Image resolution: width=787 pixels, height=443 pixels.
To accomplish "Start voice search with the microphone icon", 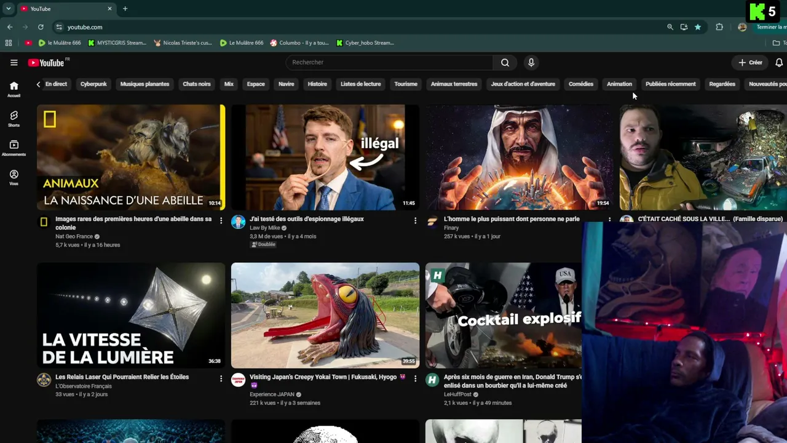I will click(x=531, y=62).
